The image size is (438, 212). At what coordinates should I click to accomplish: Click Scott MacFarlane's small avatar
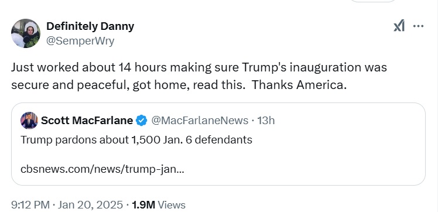click(x=29, y=121)
